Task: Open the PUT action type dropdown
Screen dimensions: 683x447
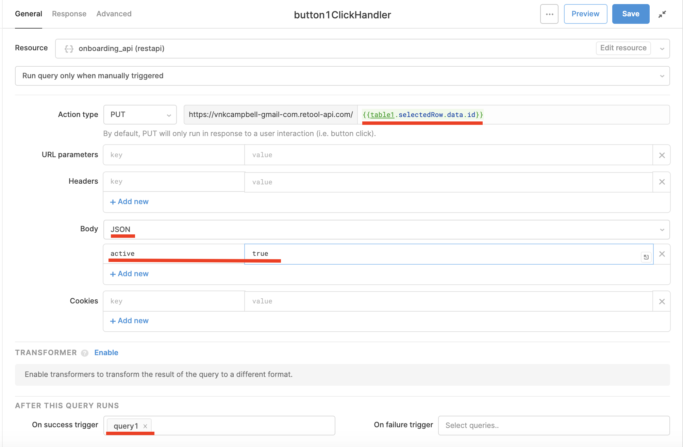Action: point(140,115)
